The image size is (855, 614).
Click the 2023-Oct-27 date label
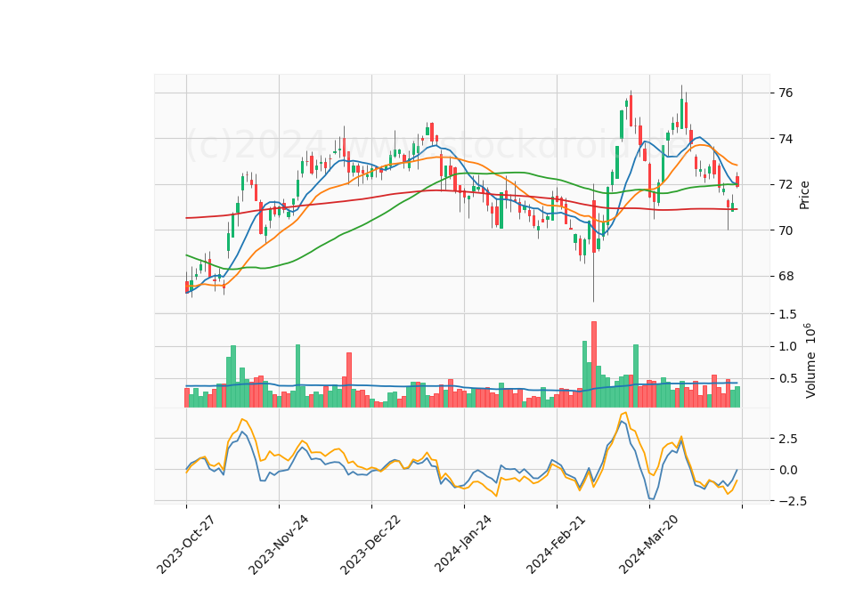(185, 545)
